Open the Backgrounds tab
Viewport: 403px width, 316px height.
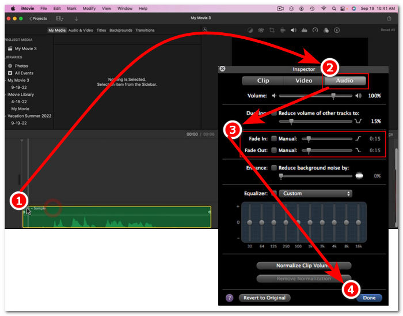[121, 31]
